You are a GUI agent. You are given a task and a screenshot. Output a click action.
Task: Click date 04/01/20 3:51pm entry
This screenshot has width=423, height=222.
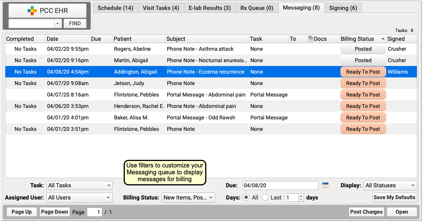pyautogui.click(x=68, y=129)
